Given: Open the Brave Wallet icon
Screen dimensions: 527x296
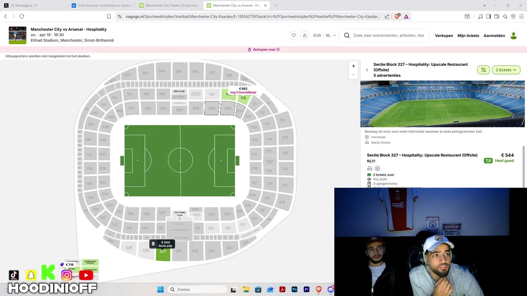Looking at the screenshot, I should point(497,16).
